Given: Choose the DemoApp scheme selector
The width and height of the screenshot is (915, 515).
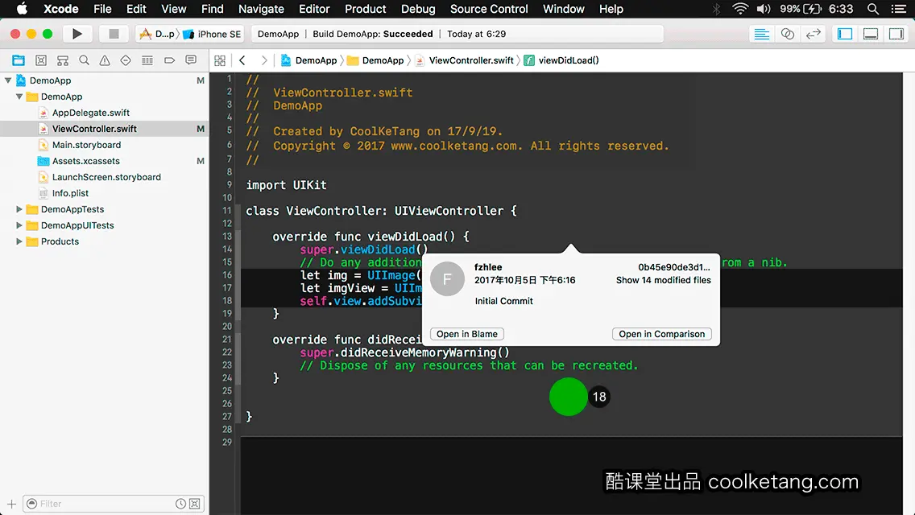Looking at the screenshot, I should click(x=158, y=34).
